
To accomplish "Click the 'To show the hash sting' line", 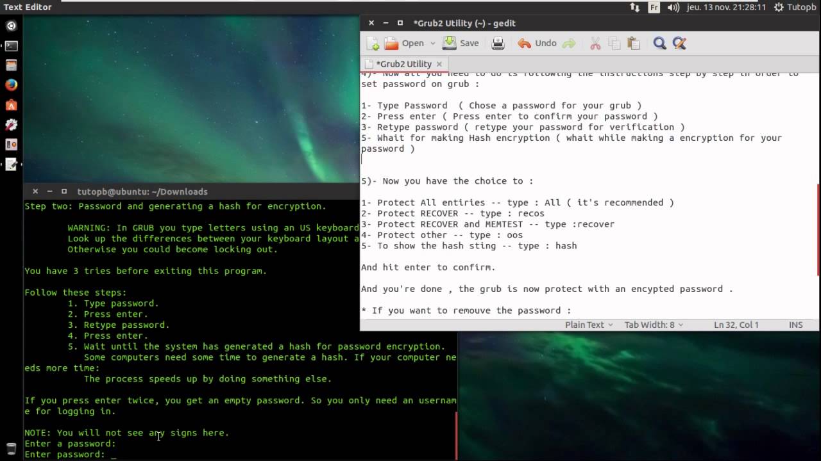I will click(468, 246).
